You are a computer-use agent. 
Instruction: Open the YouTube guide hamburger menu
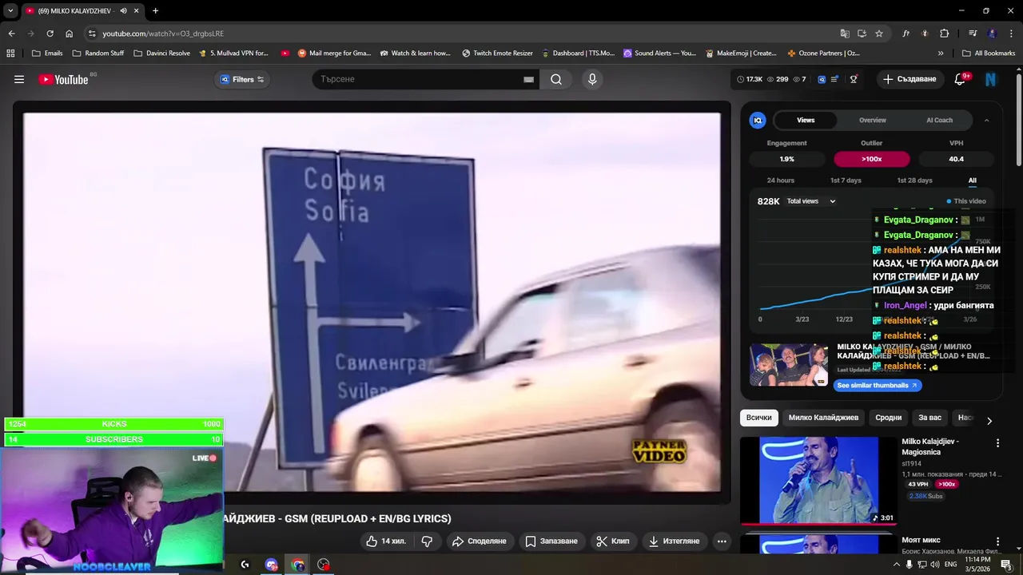pyautogui.click(x=19, y=79)
